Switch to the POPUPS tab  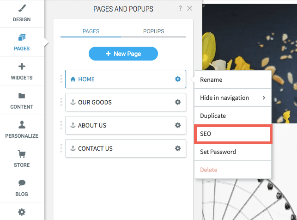(154, 31)
